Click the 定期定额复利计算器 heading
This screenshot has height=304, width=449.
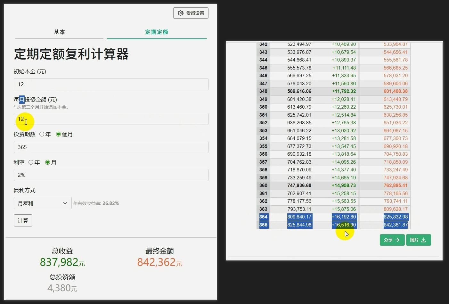pyautogui.click(x=71, y=54)
